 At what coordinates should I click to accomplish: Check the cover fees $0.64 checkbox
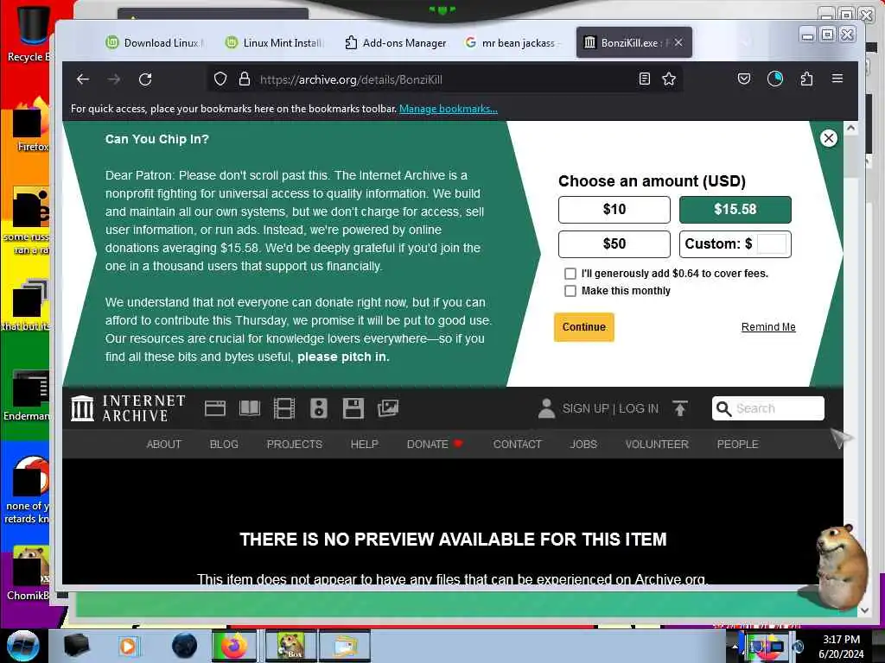(x=570, y=274)
